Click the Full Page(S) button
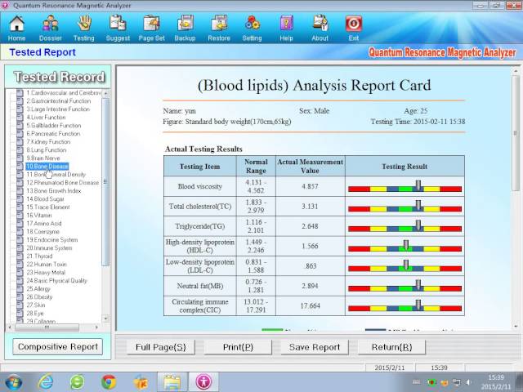523x392 pixels. point(161,347)
